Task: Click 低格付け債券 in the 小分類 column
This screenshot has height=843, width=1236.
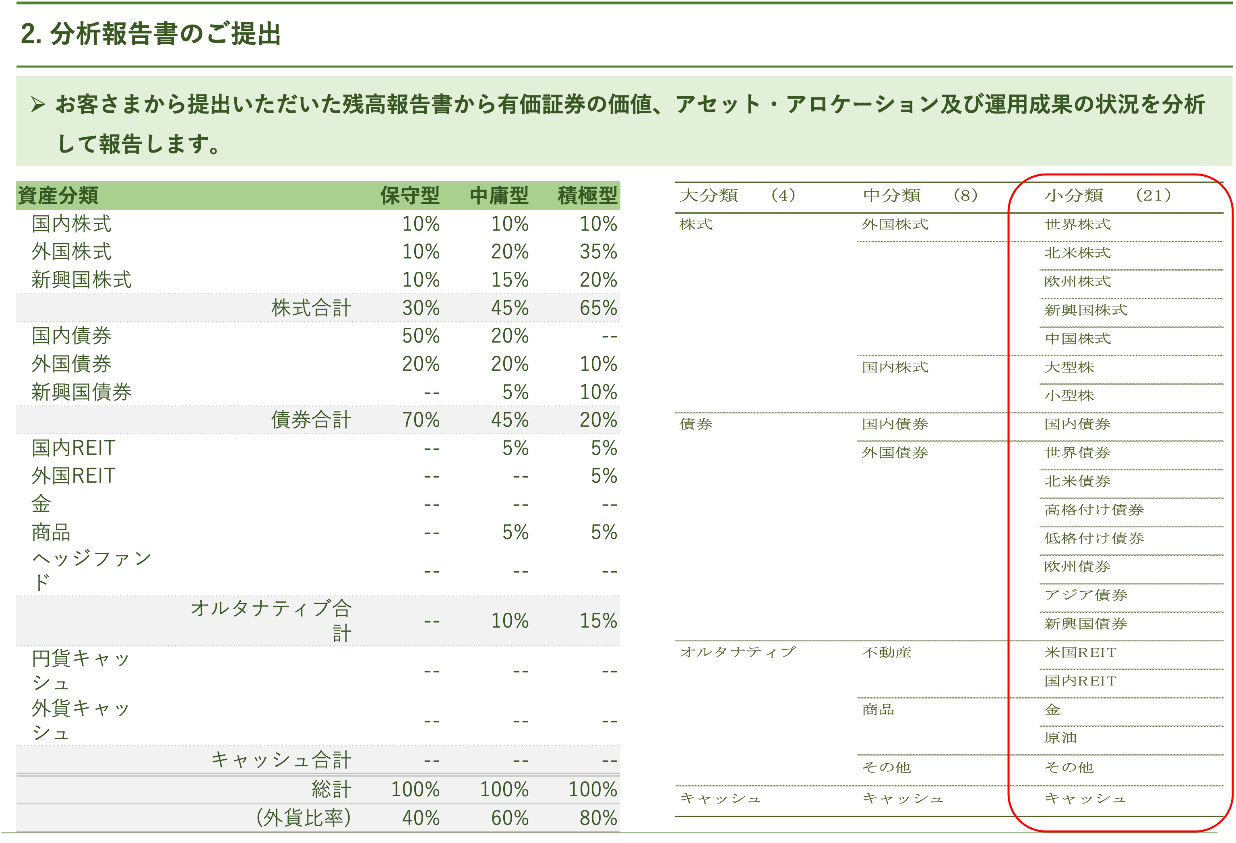Action: point(1094,538)
